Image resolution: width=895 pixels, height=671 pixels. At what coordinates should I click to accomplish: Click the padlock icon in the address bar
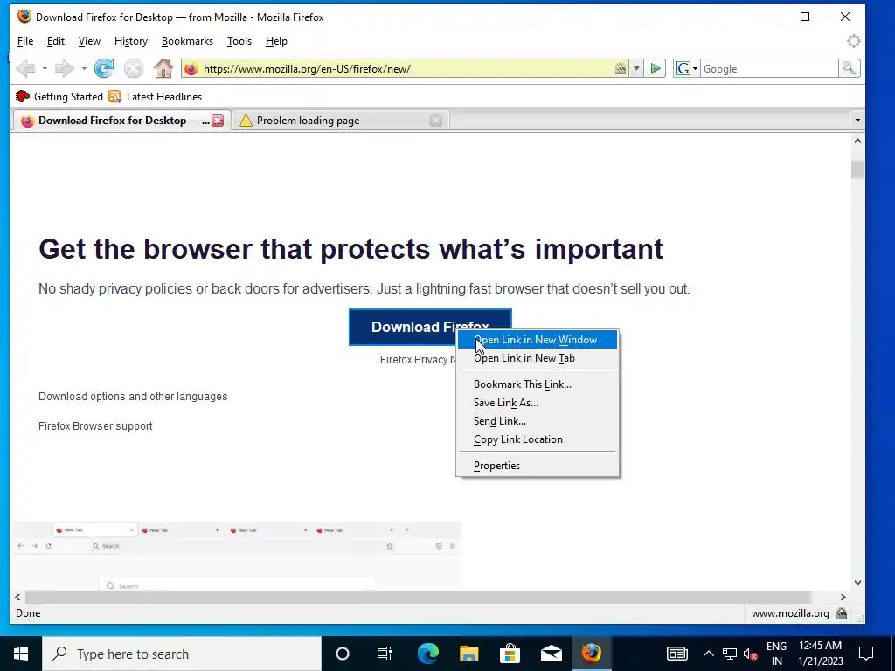tap(621, 68)
